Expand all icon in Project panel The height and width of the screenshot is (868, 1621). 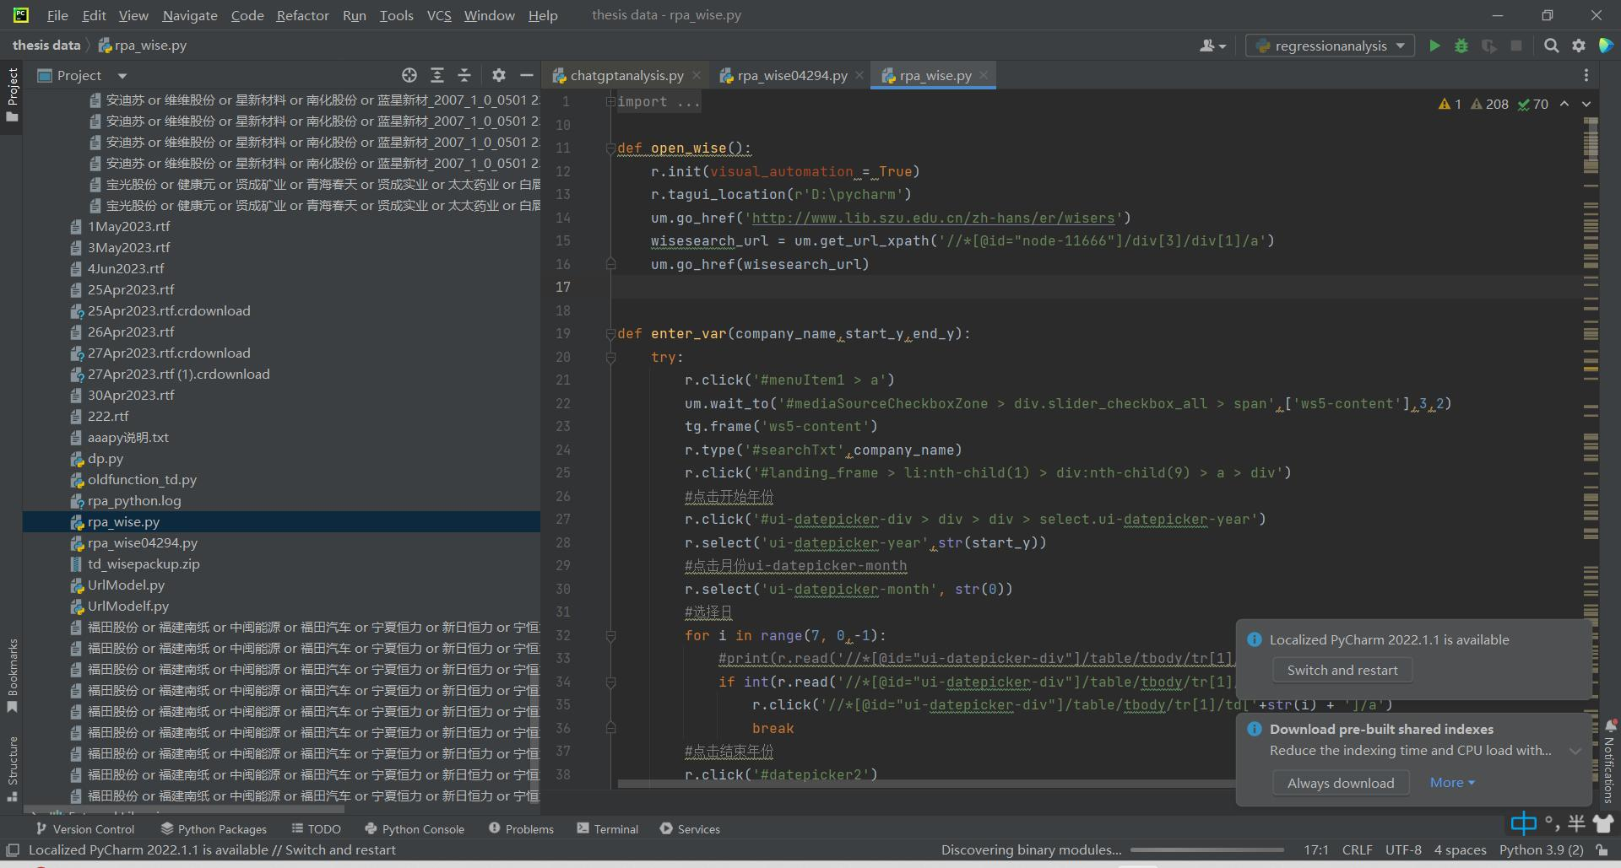point(436,75)
